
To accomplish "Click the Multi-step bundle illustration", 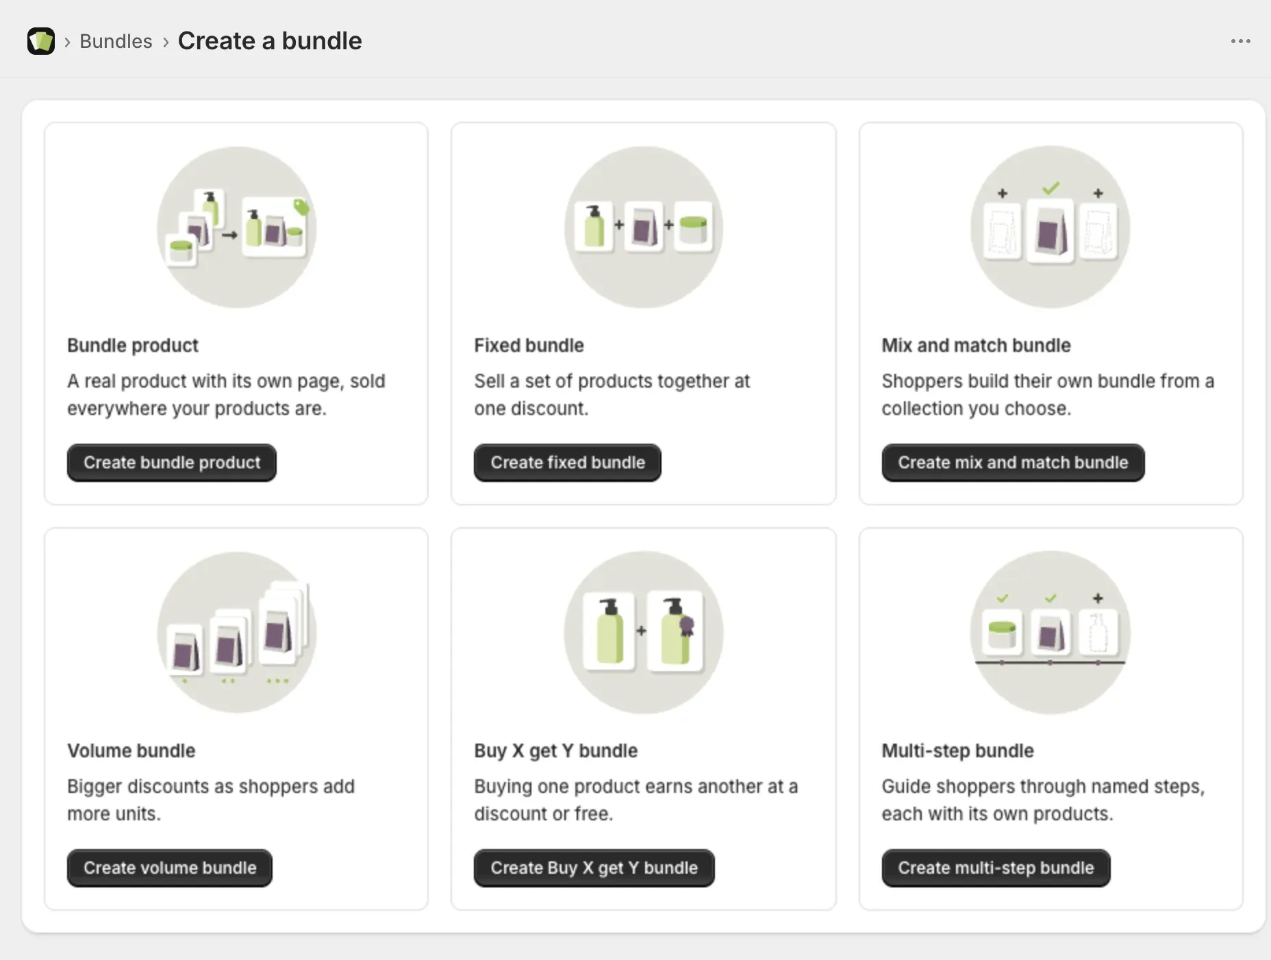I will (x=1050, y=633).
